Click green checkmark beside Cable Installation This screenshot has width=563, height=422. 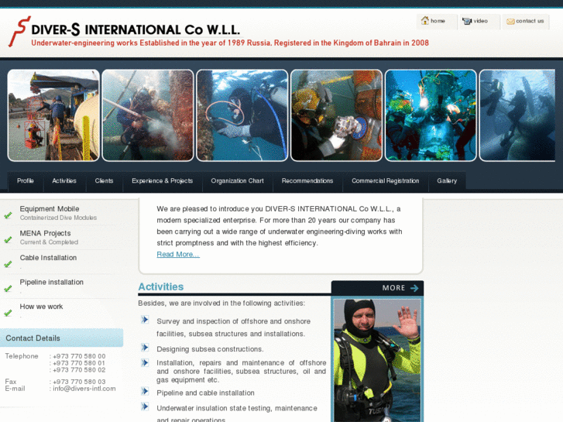(x=8, y=264)
